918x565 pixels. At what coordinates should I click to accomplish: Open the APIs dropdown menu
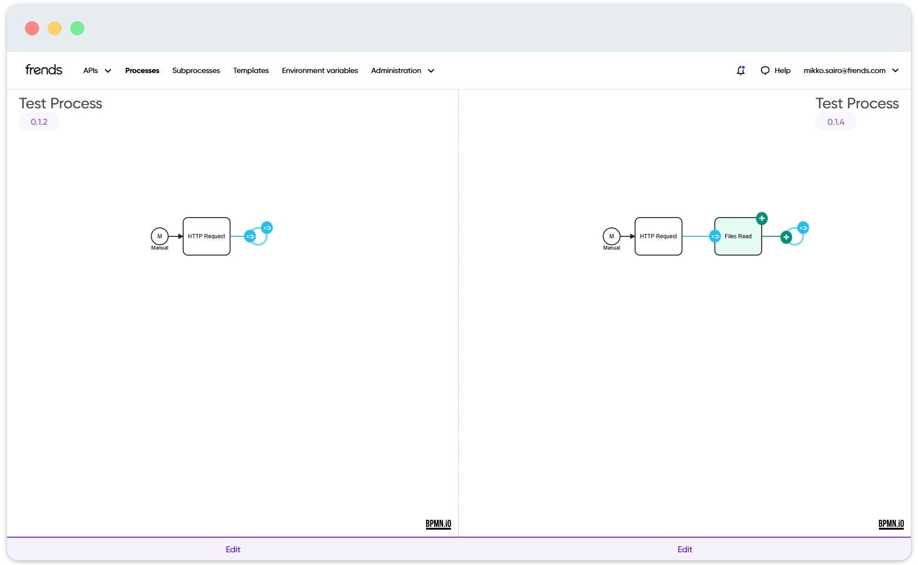(x=96, y=70)
